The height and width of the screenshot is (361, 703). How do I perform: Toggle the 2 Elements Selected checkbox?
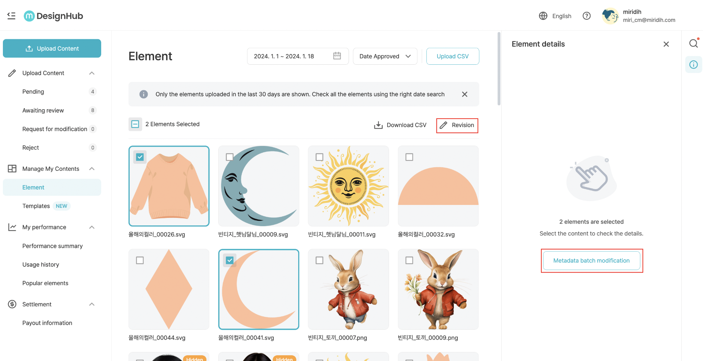coord(135,124)
